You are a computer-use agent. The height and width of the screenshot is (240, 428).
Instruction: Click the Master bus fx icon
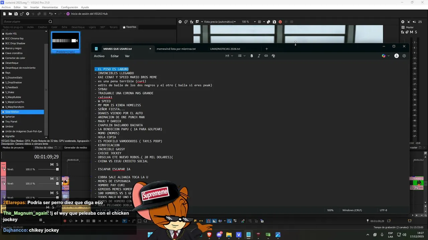click(403, 32)
